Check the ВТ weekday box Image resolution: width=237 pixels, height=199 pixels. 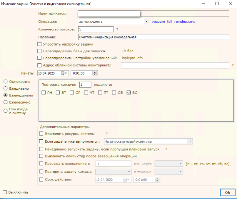(58, 92)
